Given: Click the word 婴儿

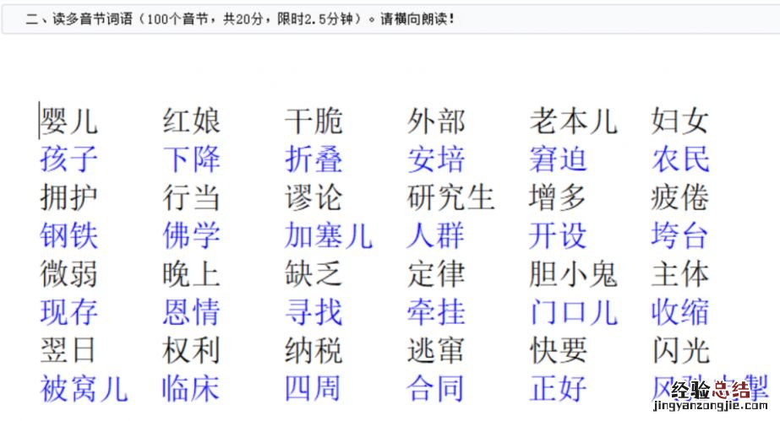Looking at the screenshot, I should click(x=68, y=121).
